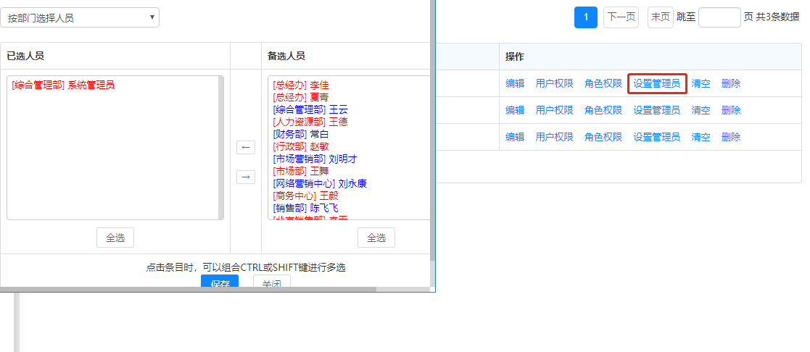Click the left arrow move button
The image size is (810, 352).
246,148
